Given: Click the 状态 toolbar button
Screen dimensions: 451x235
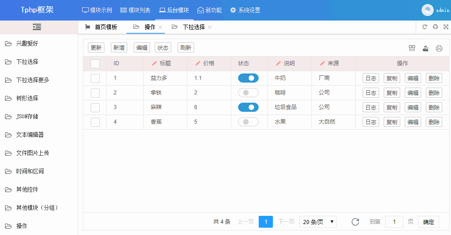Looking at the screenshot, I should (163, 47).
